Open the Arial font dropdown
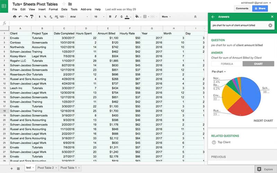The width and height of the screenshot is (277, 173). (78, 16)
